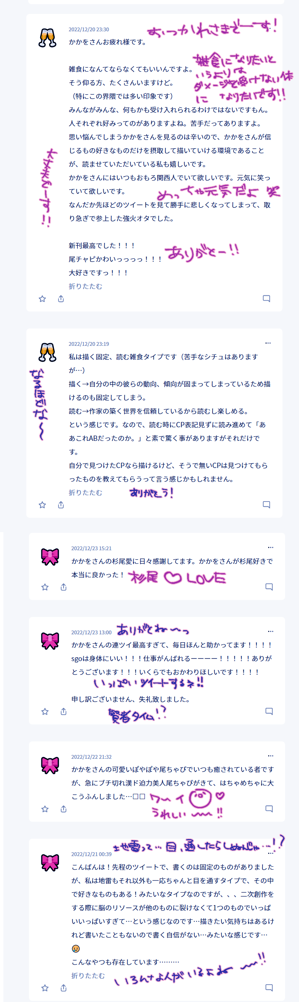Open three-dot menu on 2022/12/23 13:00 message

pos(271,631)
